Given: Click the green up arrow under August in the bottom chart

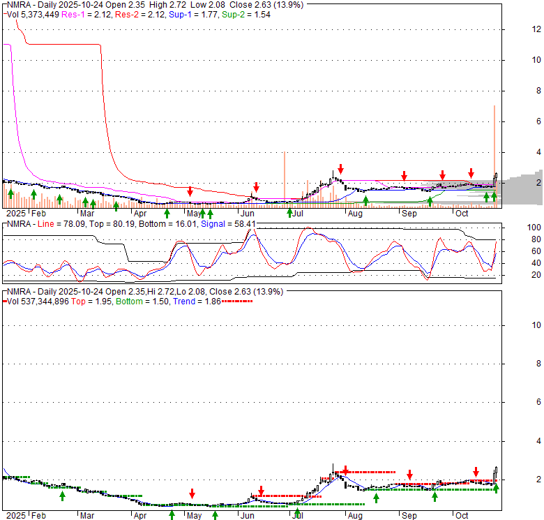Looking at the screenshot, I should [x=376, y=498].
